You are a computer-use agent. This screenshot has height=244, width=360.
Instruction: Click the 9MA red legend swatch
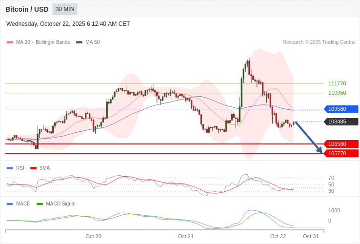(x=34, y=168)
